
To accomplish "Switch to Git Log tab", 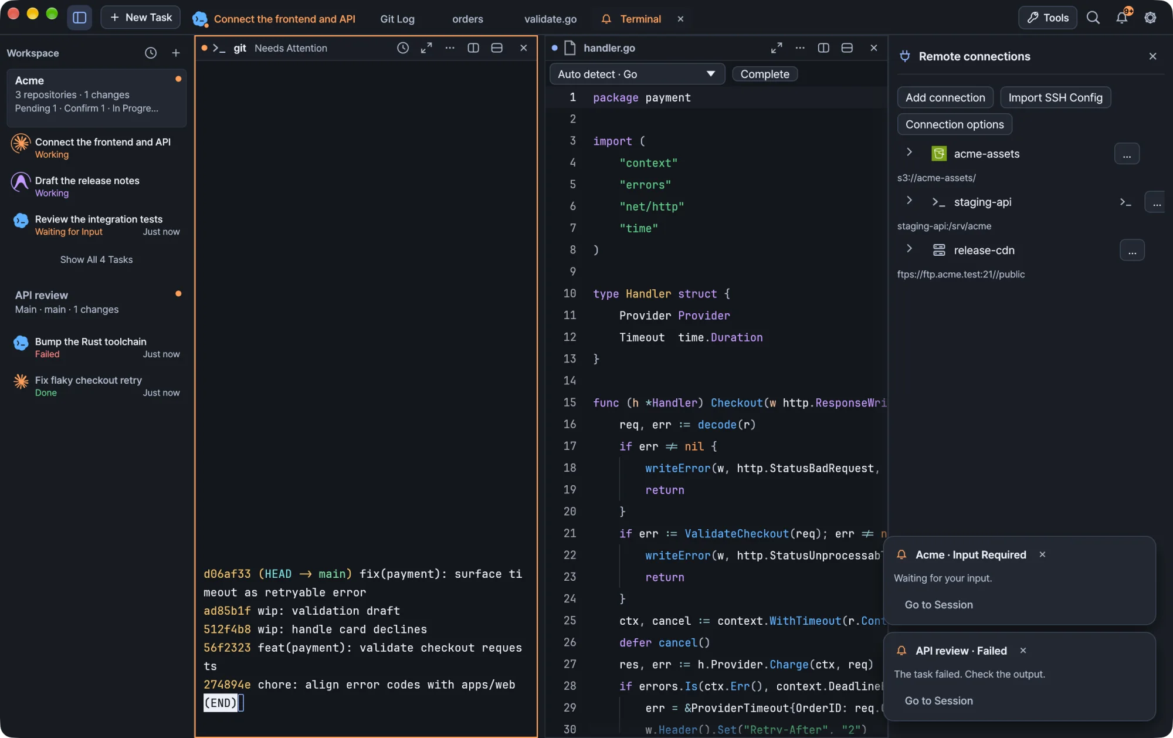I will click(397, 19).
